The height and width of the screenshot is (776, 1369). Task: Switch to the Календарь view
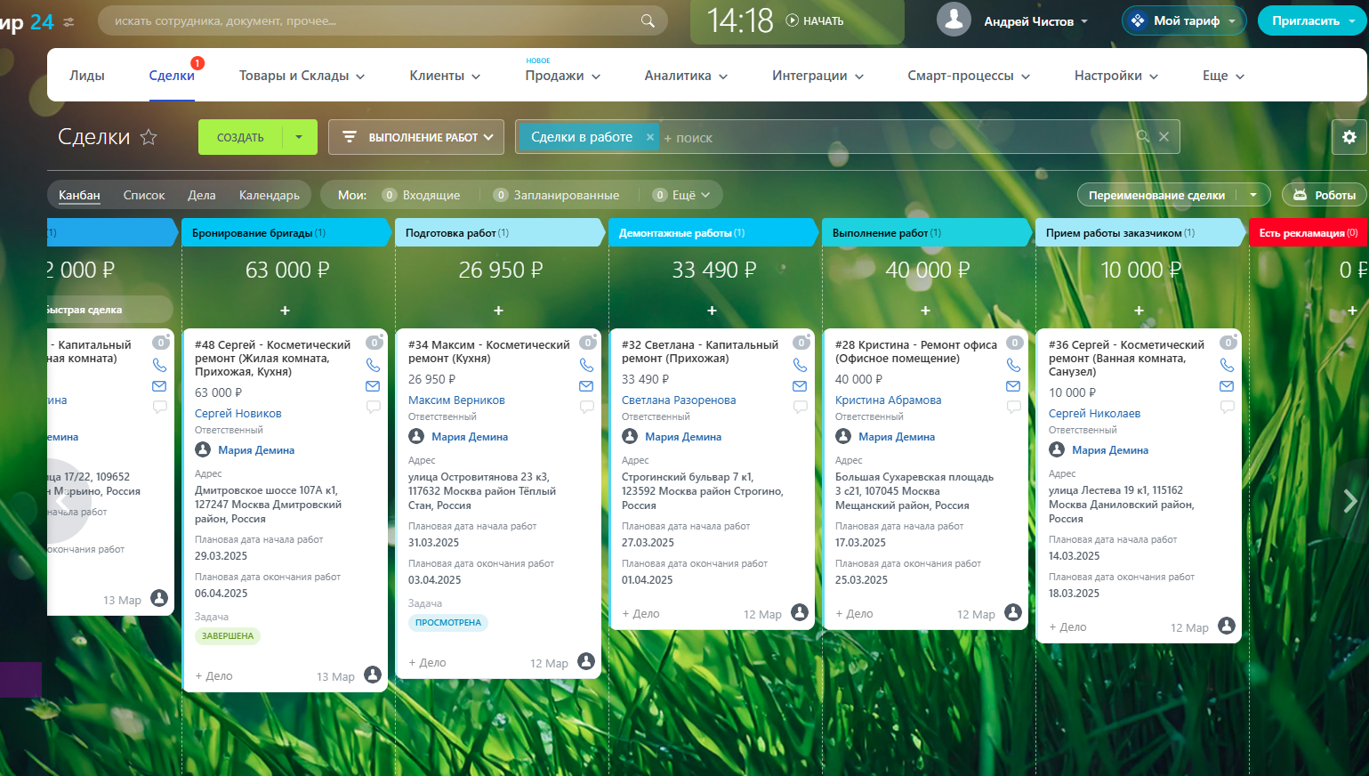[270, 195]
